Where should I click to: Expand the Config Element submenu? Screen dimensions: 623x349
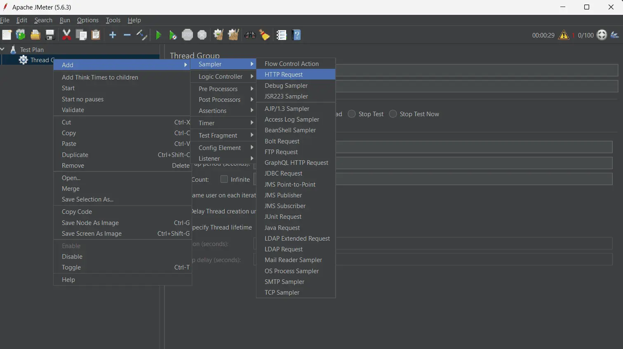coord(223,148)
